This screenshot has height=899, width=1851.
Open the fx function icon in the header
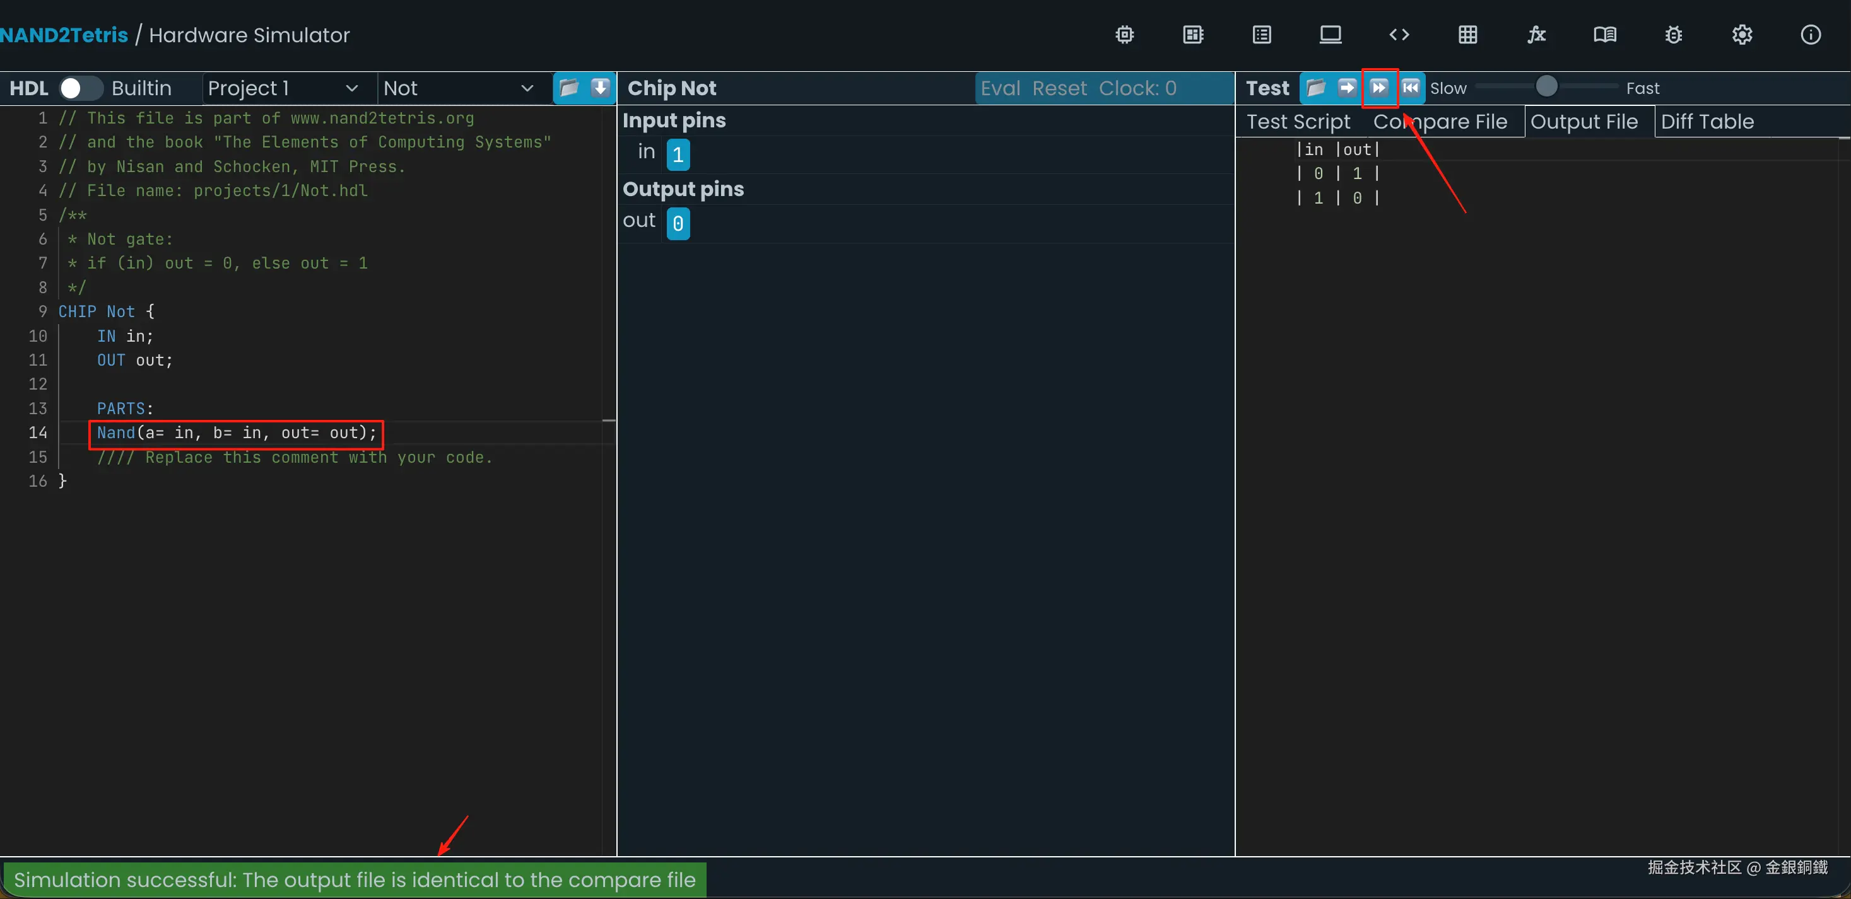pyautogui.click(x=1536, y=35)
